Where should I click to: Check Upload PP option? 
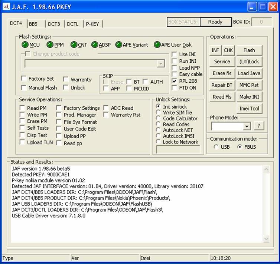pyautogui.click(x=59, y=136)
